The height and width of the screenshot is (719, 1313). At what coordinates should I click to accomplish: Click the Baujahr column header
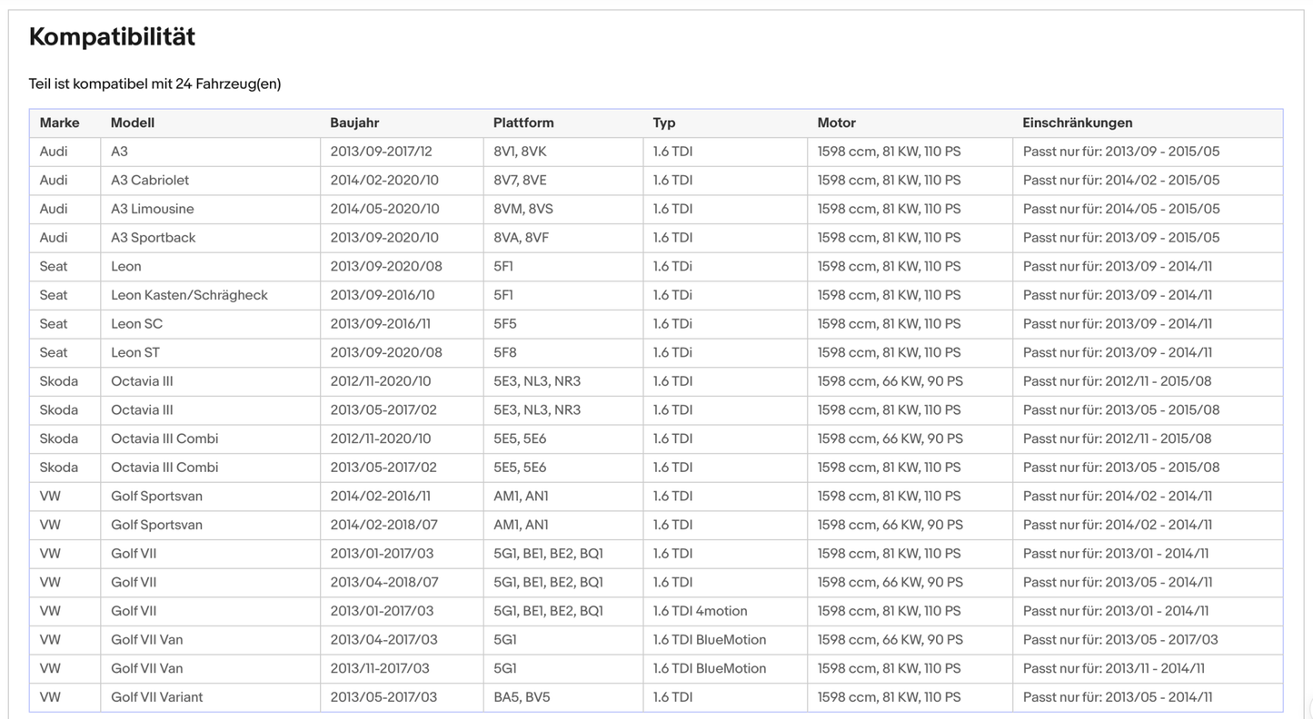click(x=354, y=123)
